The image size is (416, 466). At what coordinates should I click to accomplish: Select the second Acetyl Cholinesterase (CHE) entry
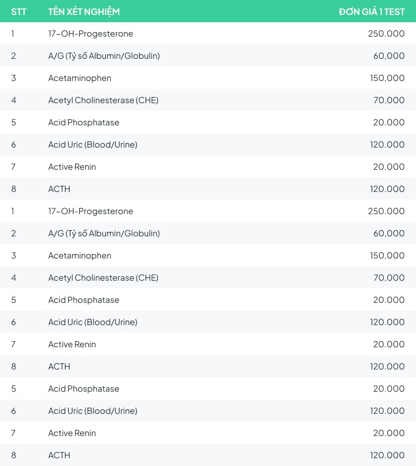point(103,278)
